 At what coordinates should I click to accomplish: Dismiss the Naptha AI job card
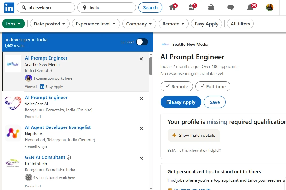141,128
